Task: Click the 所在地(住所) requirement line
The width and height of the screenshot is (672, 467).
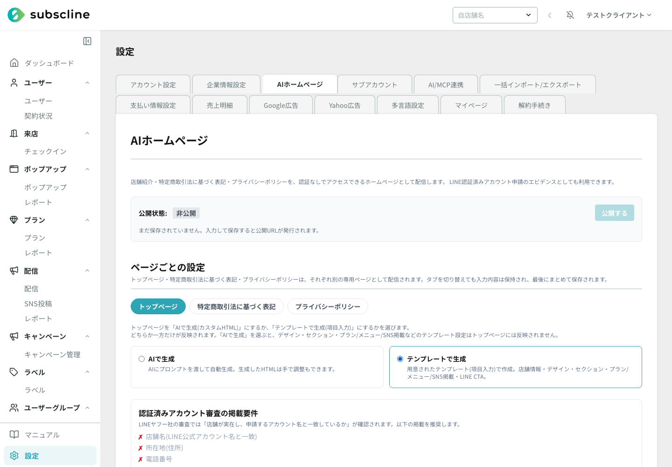Action: pyautogui.click(x=164, y=448)
